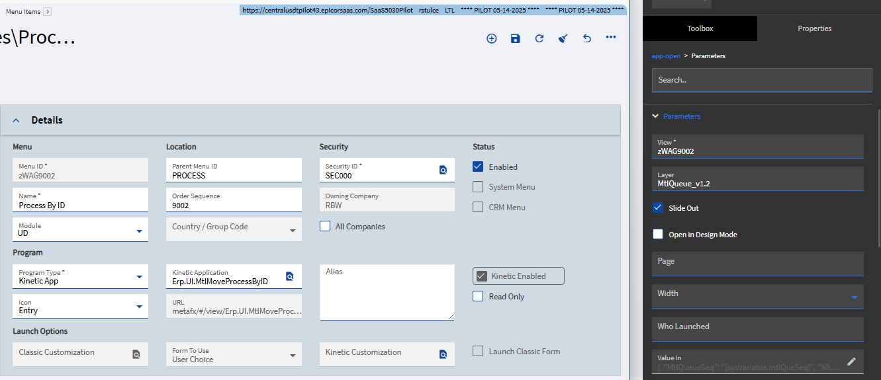Image resolution: width=881 pixels, height=380 pixels.
Task: Edit Value In with pencil icon
Action: [851, 361]
